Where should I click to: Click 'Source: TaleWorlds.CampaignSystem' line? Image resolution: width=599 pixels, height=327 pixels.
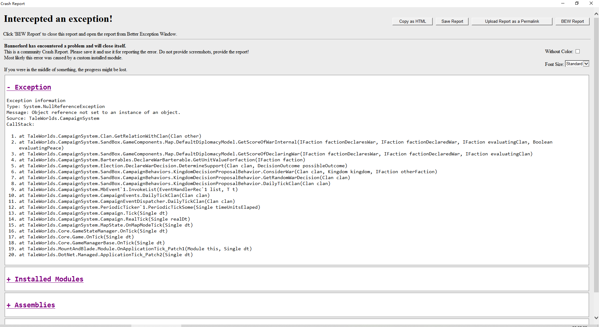53,118
